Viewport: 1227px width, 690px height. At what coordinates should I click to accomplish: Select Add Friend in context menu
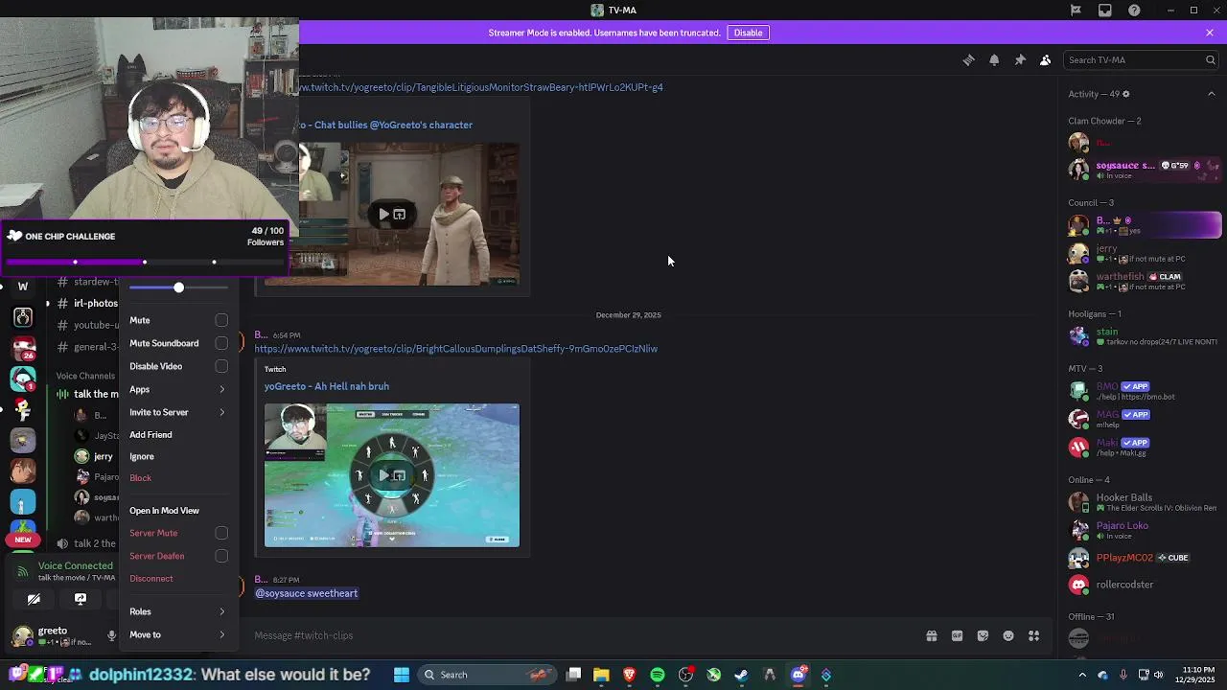150,435
